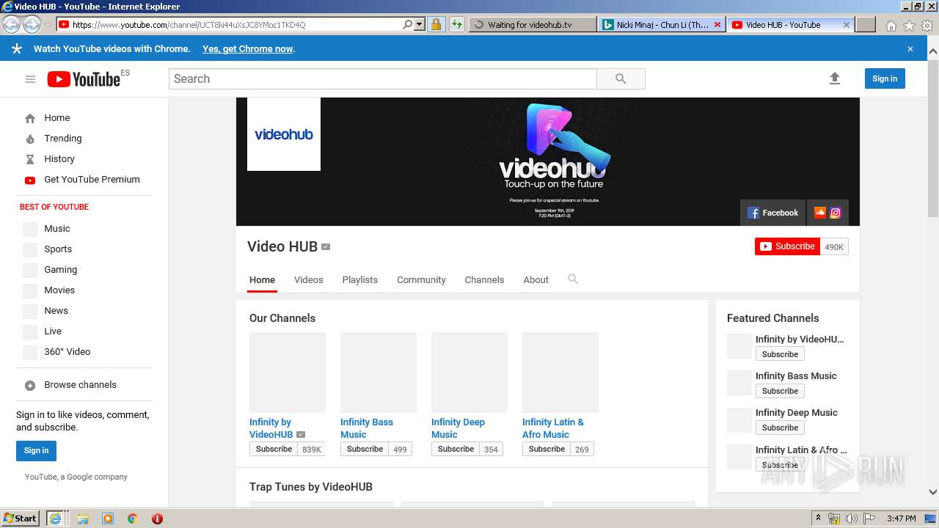Click the top-right Sign in button
The image size is (939, 528).
pos(885,78)
